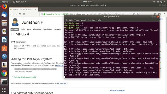This screenshot has height=94, width=167.
Task: Bookmark this page with the star
Action: [x=138, y=14]
